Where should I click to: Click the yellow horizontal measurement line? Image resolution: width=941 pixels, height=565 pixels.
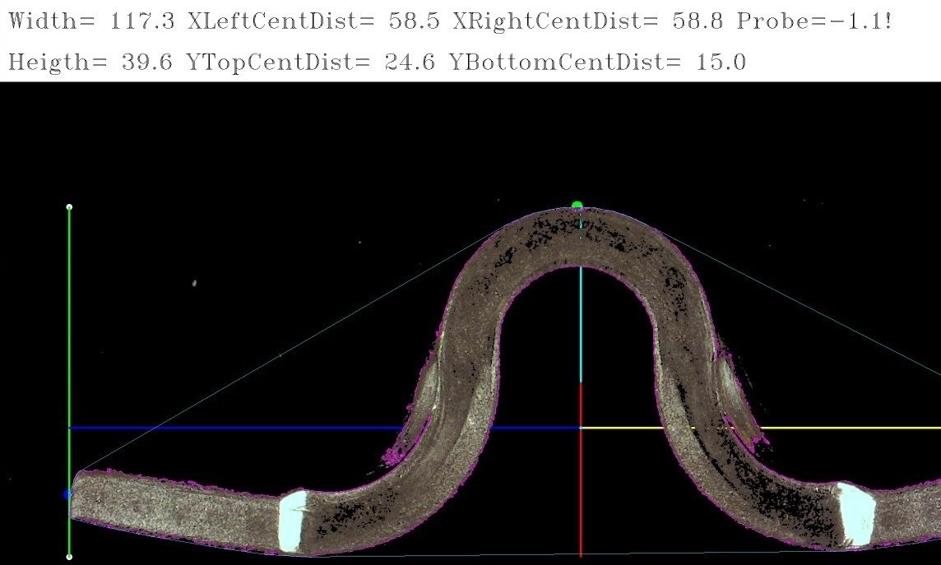click(x=823, y=428)
